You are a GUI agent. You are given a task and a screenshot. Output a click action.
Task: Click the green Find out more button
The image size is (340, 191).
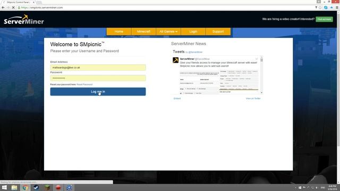point(324,19)
